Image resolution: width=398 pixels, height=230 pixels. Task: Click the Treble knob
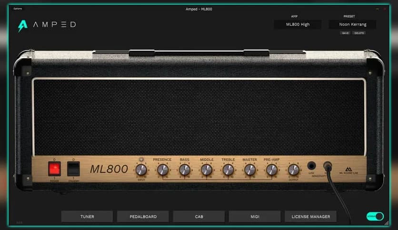click(228, 170)
